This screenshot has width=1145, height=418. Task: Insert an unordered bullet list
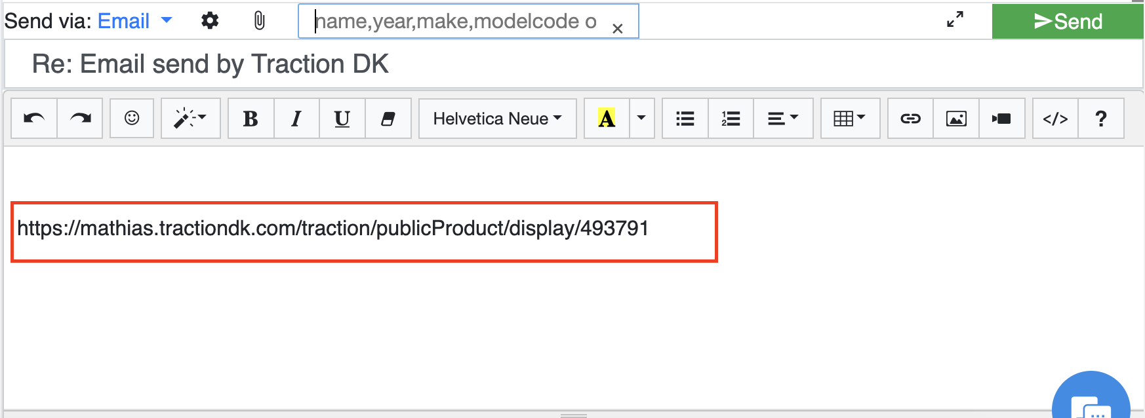coord(685,119)
